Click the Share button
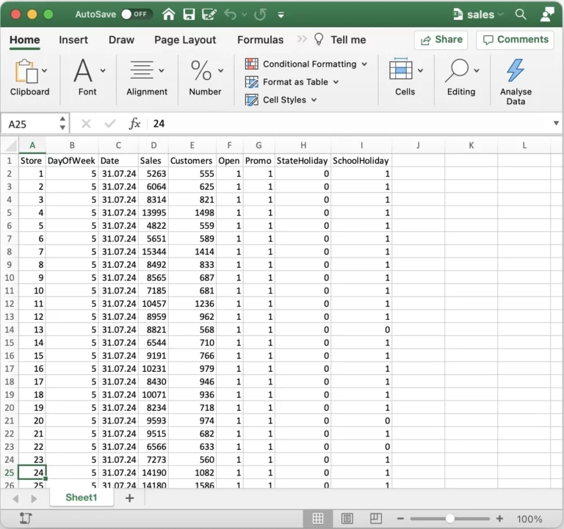 click(441, 40)
